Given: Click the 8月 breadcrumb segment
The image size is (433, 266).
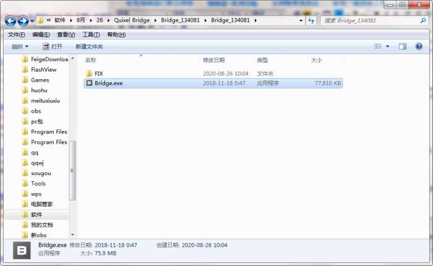Looking at the screenshot, I should click(80, 20).
